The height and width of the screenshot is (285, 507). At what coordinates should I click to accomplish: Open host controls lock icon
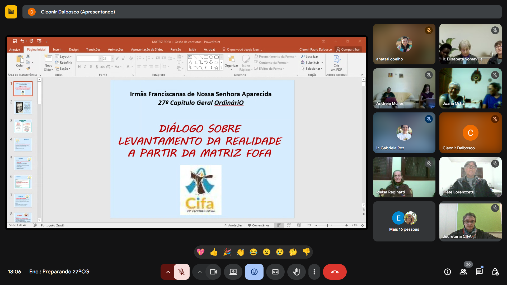click(x=495, y=272)
